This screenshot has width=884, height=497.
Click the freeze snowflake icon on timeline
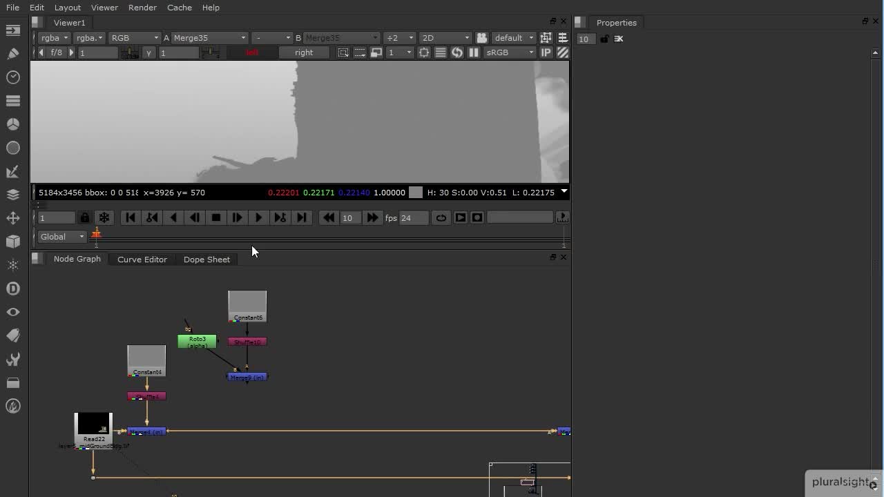pyautogui.click(x=104, y=217)
